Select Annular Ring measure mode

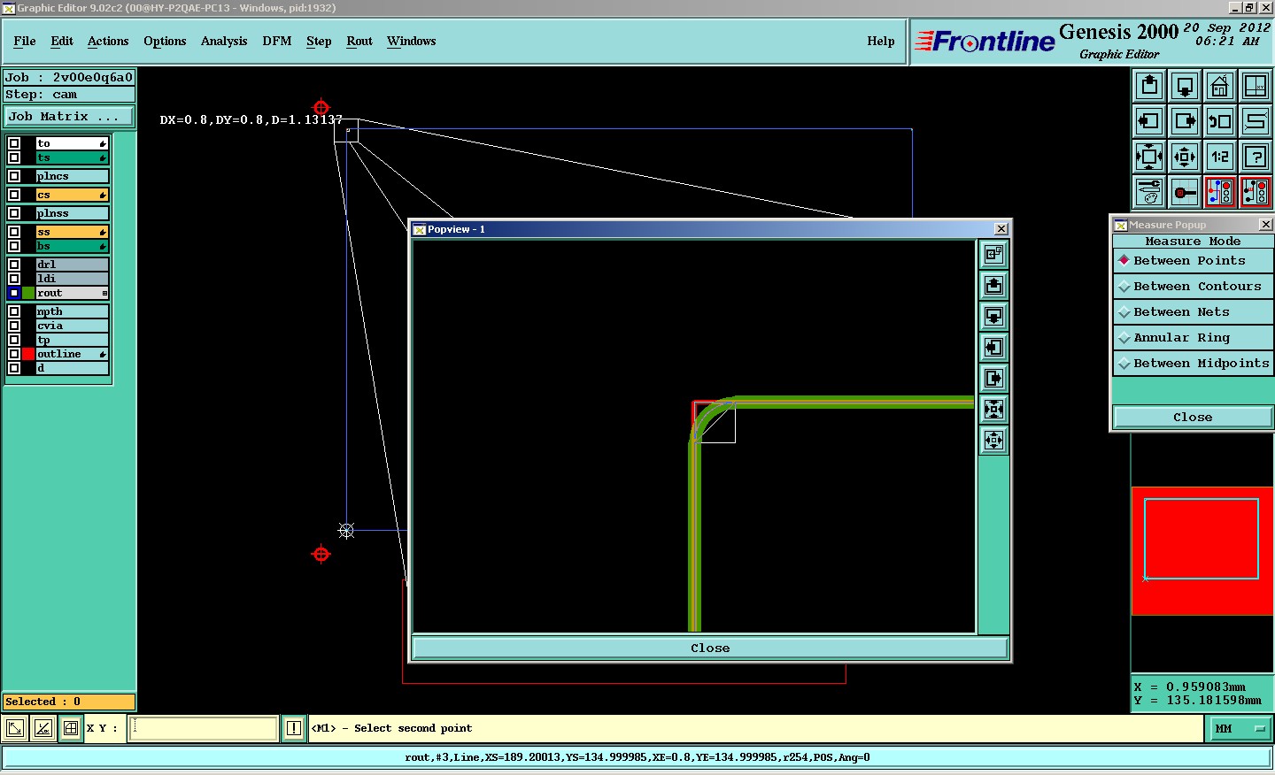pos(1193,338)
